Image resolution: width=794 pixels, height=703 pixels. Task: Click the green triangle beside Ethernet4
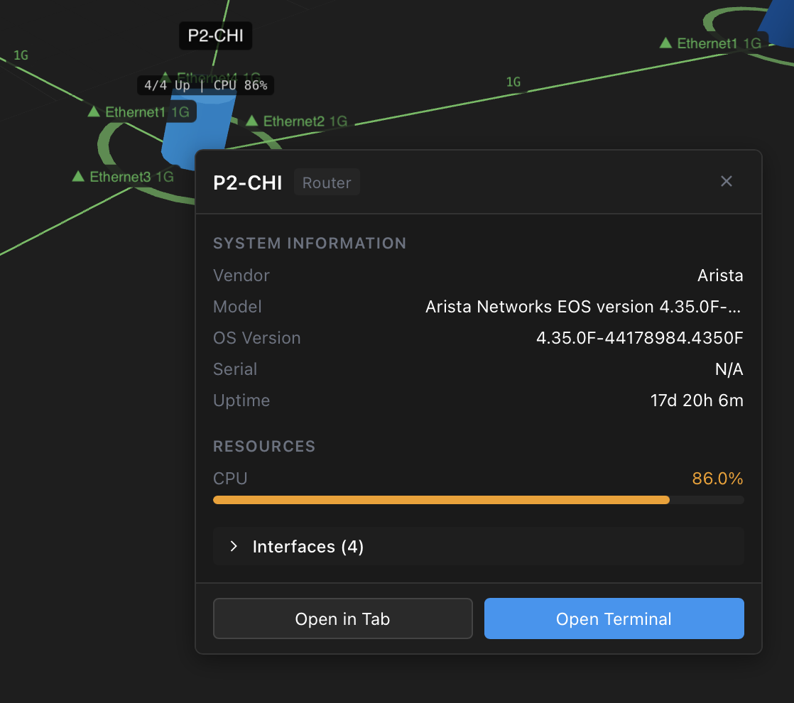[x=165, y=76]
